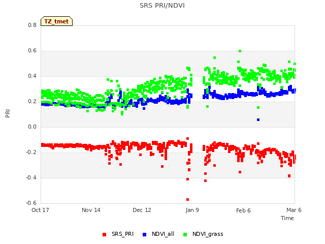Click the 0.4 y-axis tick label
The image size is (325, 244).
pyautogui.click(x=32, y=76)
